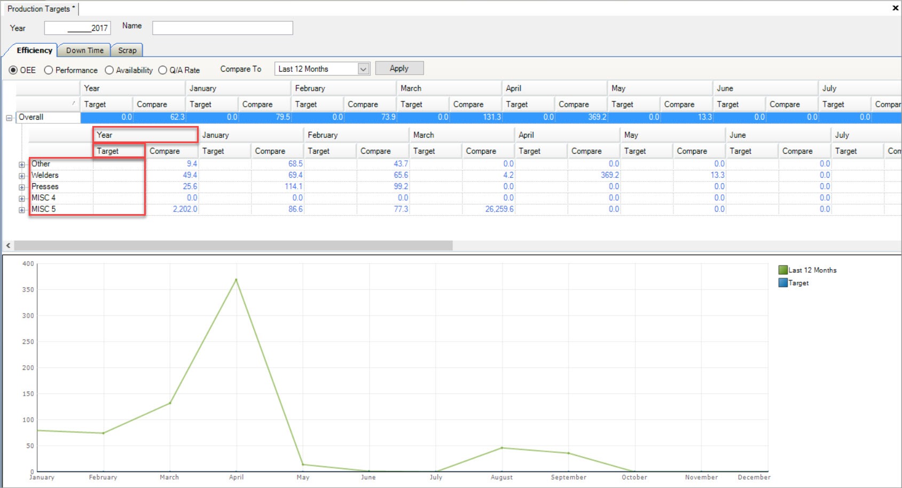Click the horizontal scrollbar thumb

[233, 246]
